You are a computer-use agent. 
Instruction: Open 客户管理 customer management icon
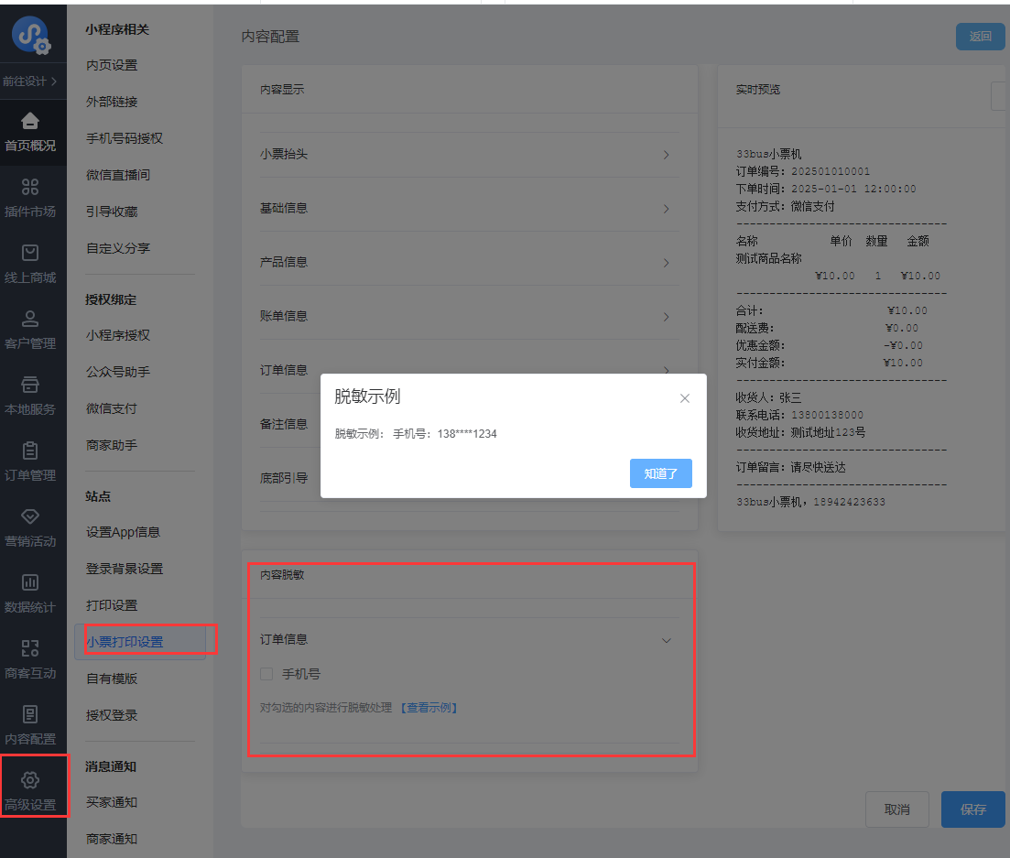coord(30,319)
